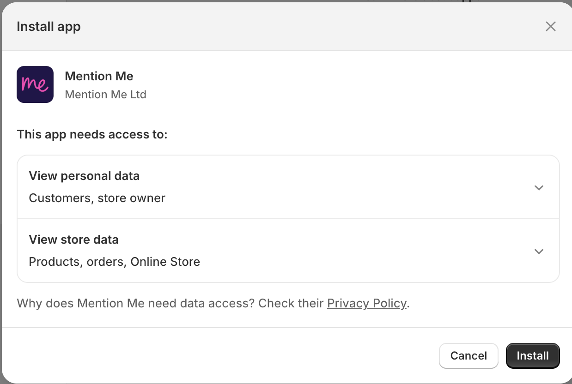Click the Install button
The height and width of the screenshot is (384, 572).
(x=532, y=355)
